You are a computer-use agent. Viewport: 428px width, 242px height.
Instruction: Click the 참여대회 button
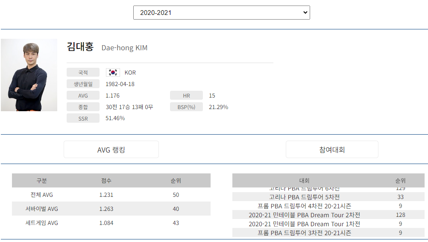[x=332, y=150]
